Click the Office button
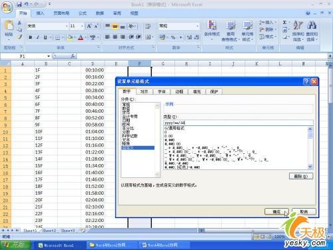This screenshot has width=333, height=250. click(x=7, y=7)
